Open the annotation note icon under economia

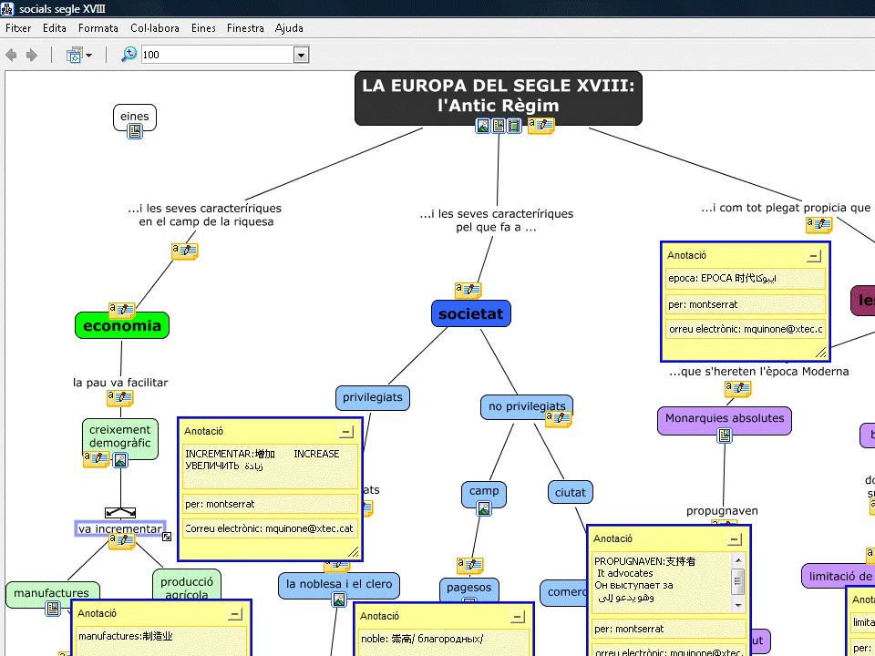121,311
